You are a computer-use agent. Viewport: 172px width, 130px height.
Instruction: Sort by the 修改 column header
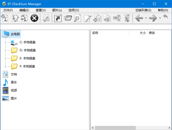[x=159, y=33]
